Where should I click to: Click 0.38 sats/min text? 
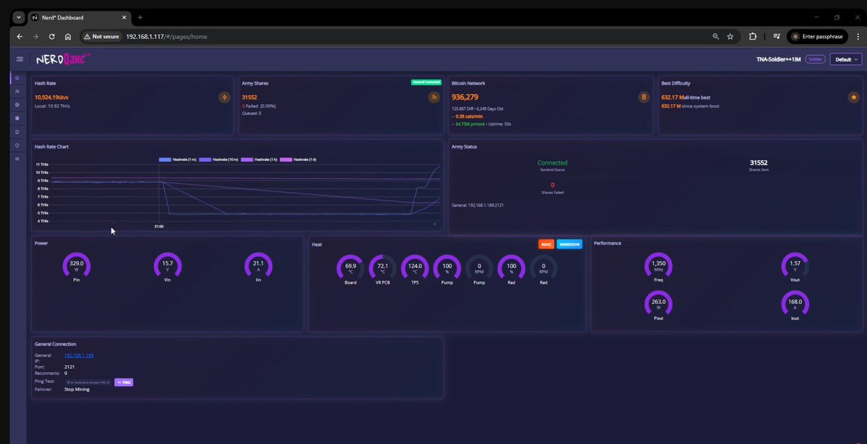click(469, 116)
